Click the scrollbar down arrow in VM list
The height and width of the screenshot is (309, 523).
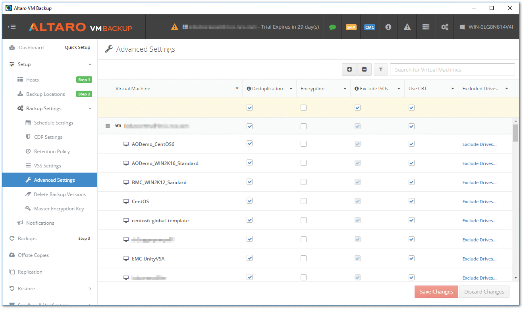click(x=515, y=278)
